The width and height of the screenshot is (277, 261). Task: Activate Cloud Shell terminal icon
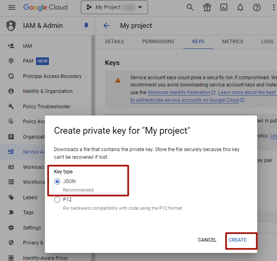[224, 7]
